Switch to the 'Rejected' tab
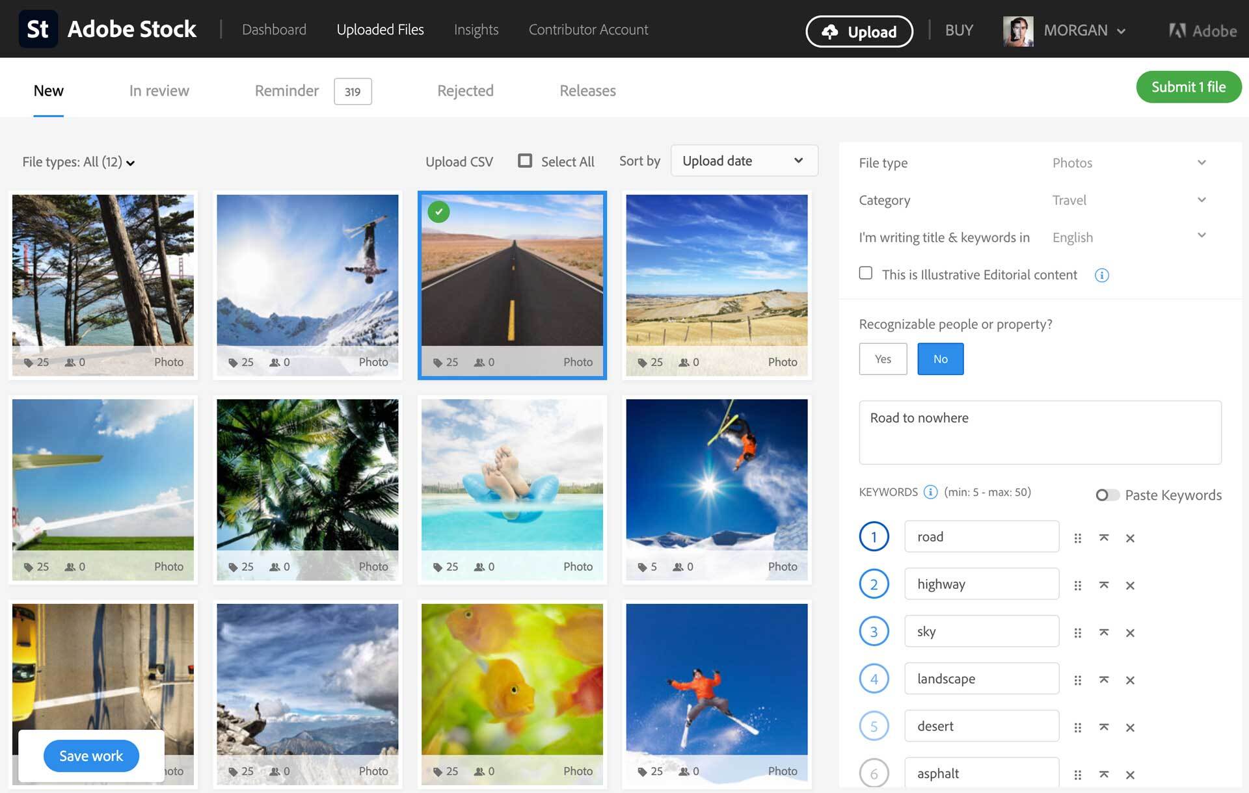The height and width of the screenshot is (793, 1249). (465, 90)
